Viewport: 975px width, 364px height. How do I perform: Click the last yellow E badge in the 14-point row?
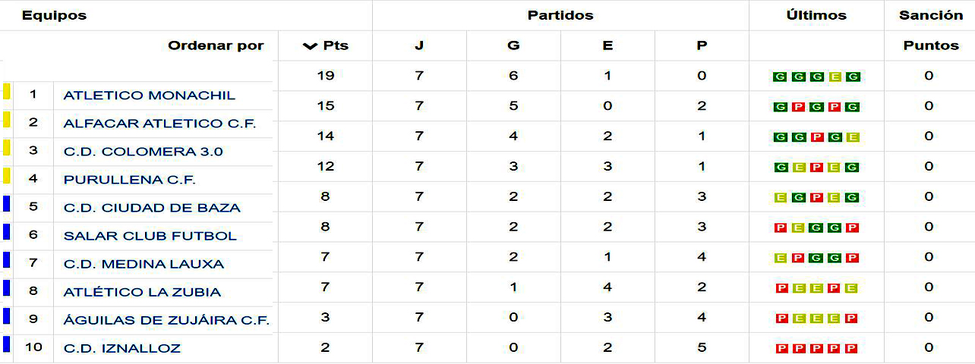tap(853, 137)
